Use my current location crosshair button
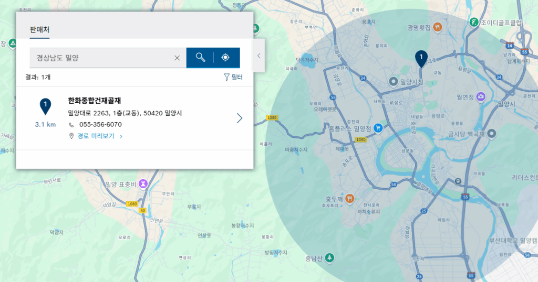The height and width of the screenshot is (282, 538). [x=225, y=58]
